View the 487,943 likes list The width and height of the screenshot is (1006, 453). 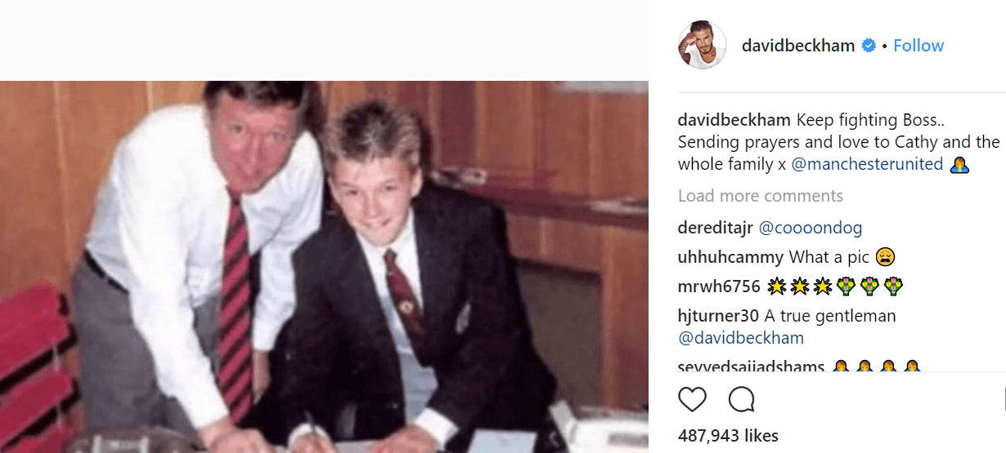click(x=728, y=436)
